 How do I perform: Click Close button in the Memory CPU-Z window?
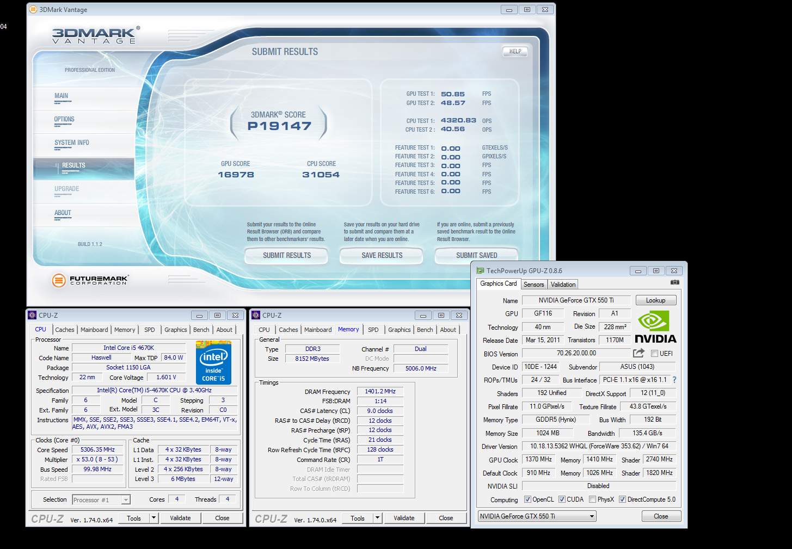point(446,518)
